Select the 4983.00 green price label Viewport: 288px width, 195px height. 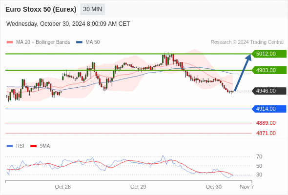pyautogui.click(x=269, y=70)
